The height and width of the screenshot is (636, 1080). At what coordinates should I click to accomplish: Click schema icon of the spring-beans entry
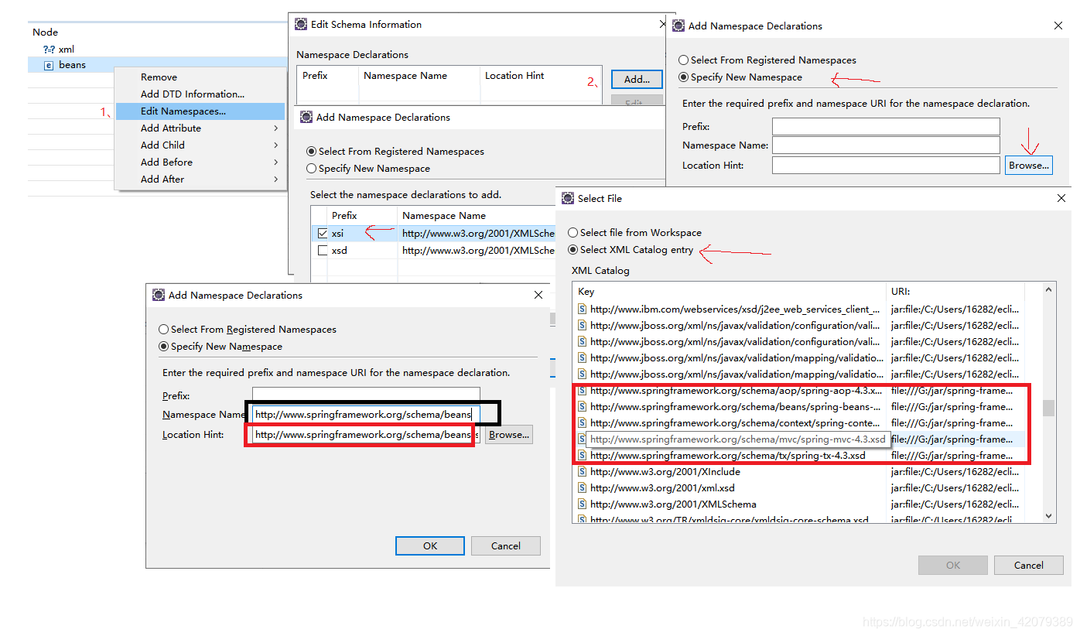(583, 406)
